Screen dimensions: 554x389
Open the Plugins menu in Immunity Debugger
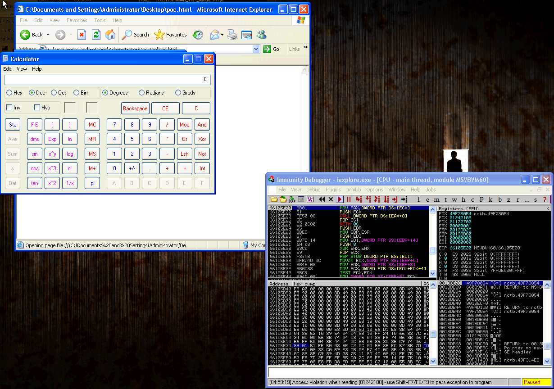point(333,190)
